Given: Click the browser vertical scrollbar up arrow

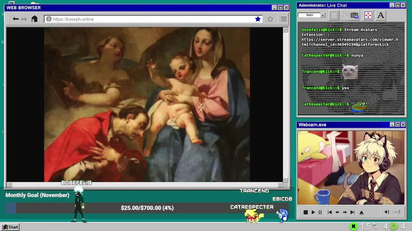Looking at the screenshot, I should click(286, 30).
